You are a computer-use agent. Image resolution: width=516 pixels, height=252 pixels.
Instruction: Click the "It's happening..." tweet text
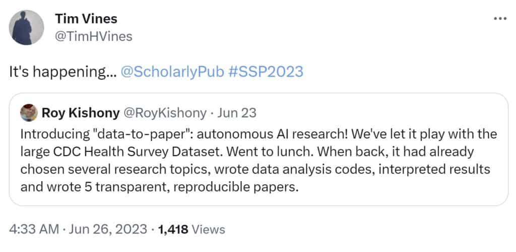[x=63, y=72]
